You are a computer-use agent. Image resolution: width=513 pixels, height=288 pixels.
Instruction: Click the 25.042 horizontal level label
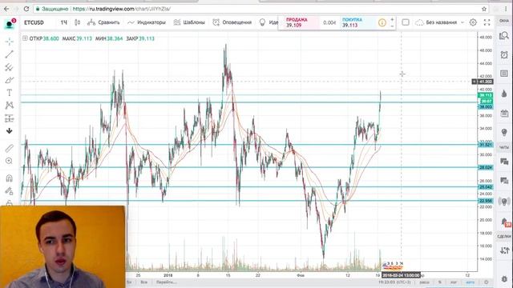[486, 187]
